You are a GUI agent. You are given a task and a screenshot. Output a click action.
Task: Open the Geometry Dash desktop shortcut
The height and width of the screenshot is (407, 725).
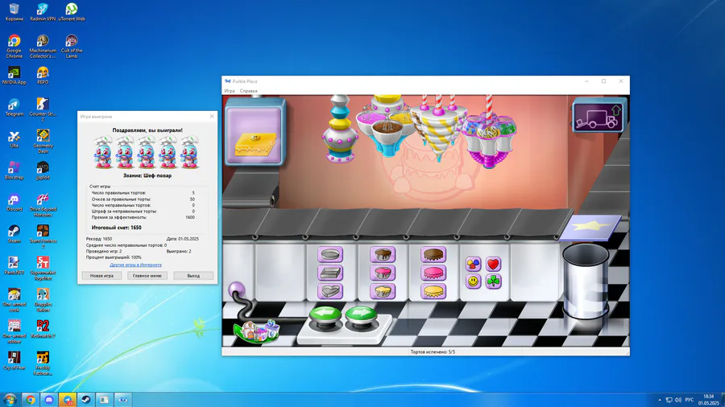coord(43,142)
